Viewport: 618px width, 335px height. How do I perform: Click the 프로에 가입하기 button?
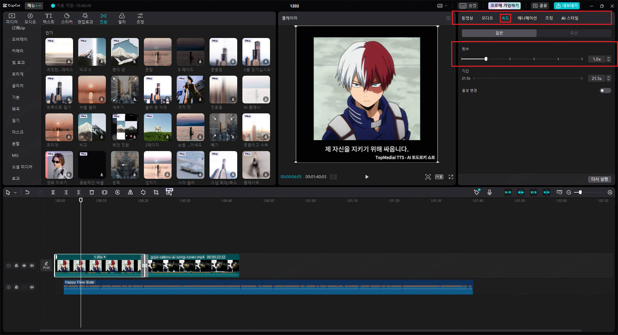pyautogui.click(x=505, y=5)
